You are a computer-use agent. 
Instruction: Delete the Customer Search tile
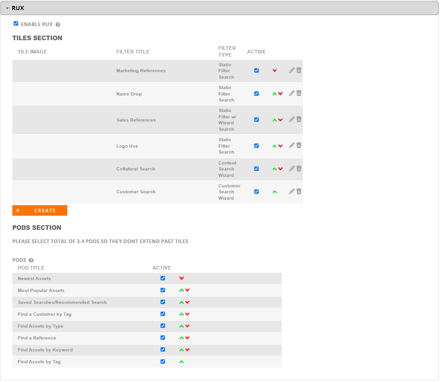[x=299, y=191]
